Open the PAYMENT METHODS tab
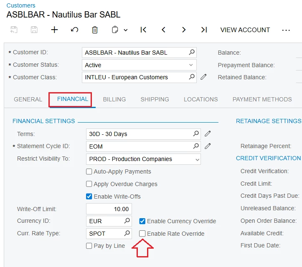The image size is (302, 267). (262, 99)
